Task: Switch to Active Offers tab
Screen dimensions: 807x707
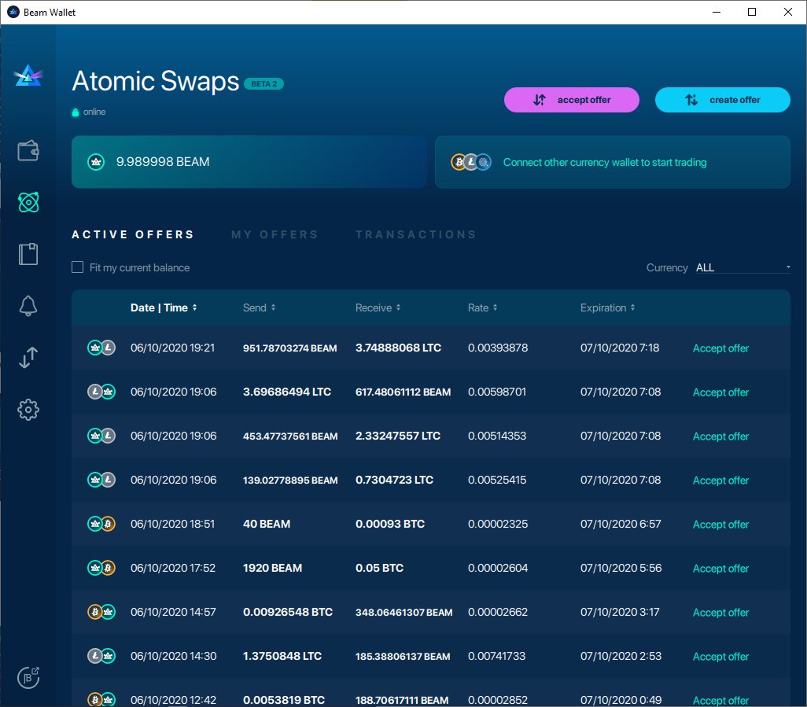Action: 133,234
